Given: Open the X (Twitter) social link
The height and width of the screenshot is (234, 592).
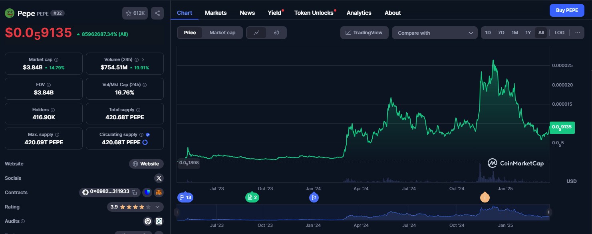Looking at the screenshot, I should (159, 178).
